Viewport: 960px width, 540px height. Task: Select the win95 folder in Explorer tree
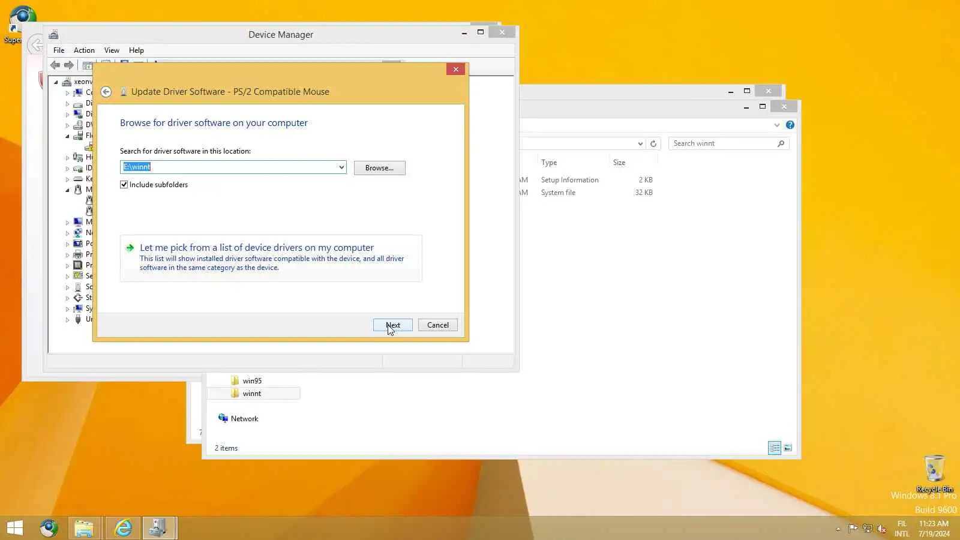[x=252, y=381]
